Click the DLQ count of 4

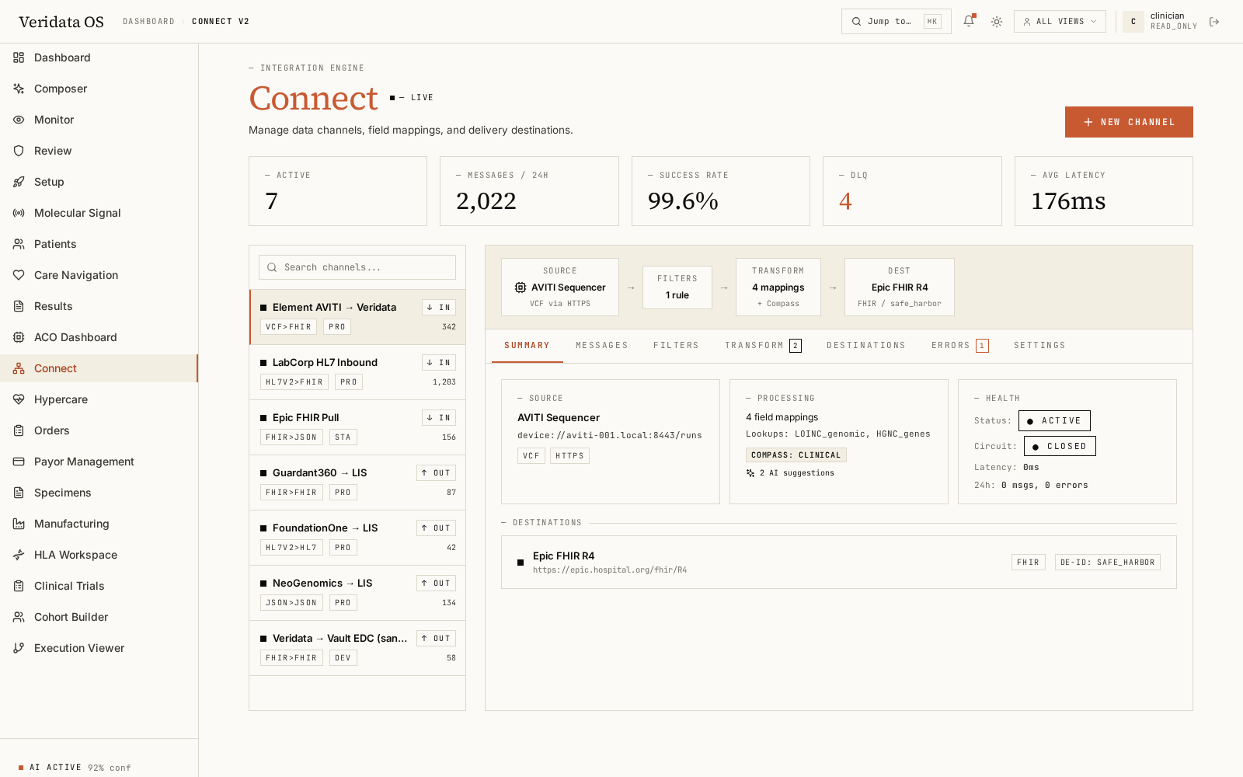click(845, 201)
